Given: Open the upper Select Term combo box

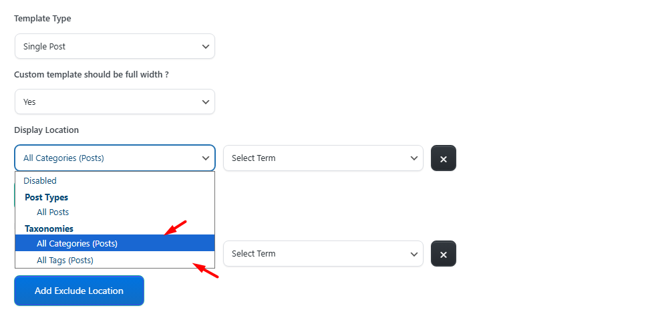Looking at the screenshot, I should click(x=323, y=158).
